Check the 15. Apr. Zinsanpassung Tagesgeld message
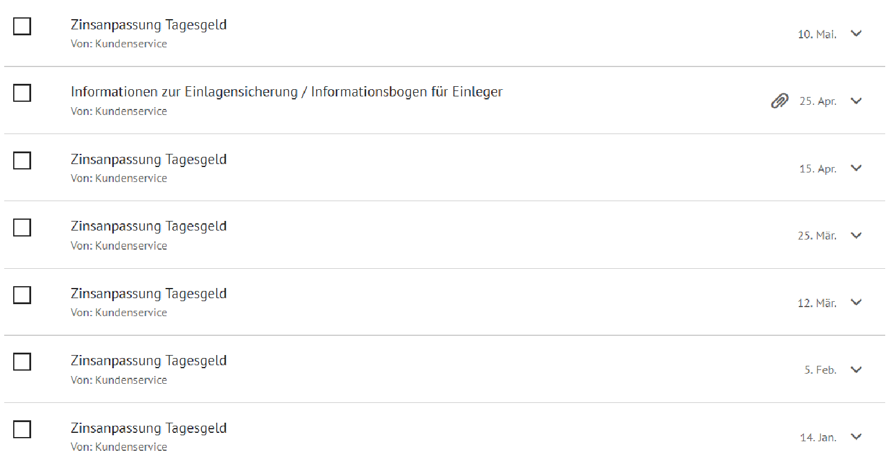The height and width of the screenshot is (464, 893). [22, 160]
